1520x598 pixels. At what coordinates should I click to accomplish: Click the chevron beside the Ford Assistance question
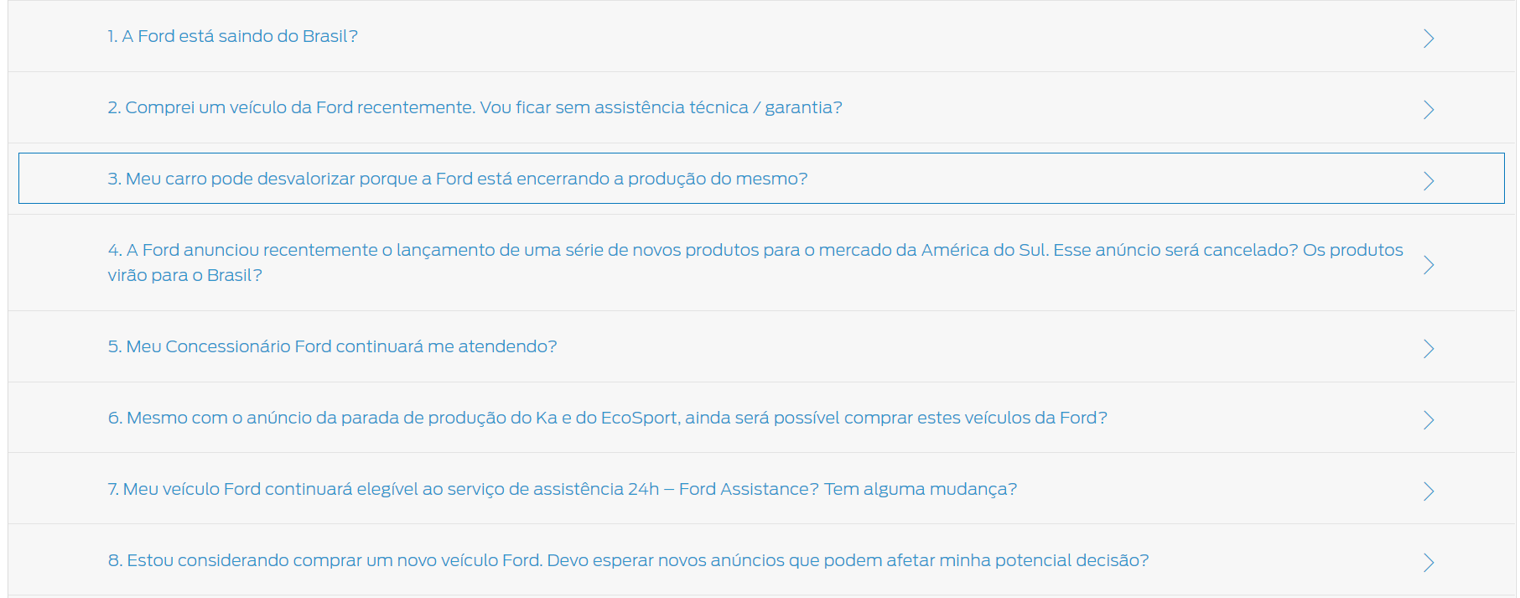click(x=1429, y=491)
